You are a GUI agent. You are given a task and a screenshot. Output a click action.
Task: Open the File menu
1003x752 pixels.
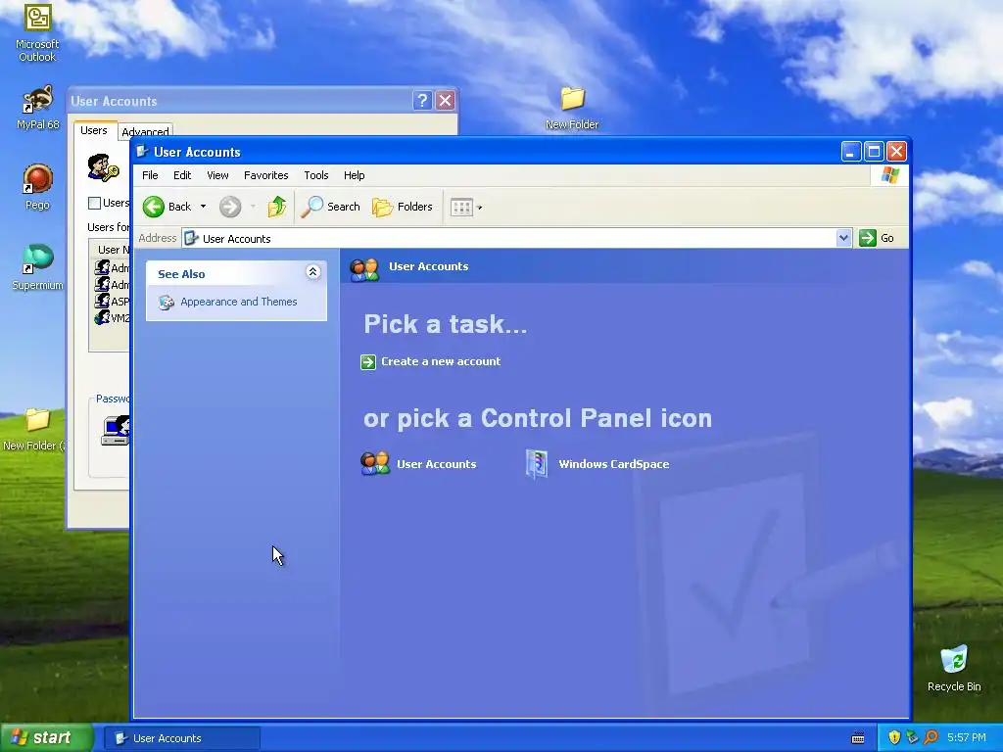click(x=150, y=175)
